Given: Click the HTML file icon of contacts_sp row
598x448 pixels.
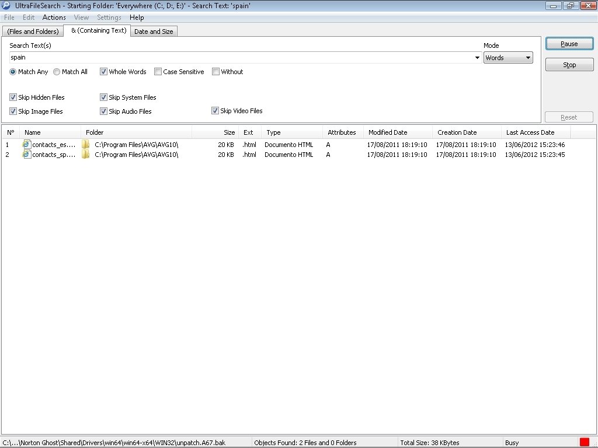Looking at the screenshot, I should pos(26,154).
